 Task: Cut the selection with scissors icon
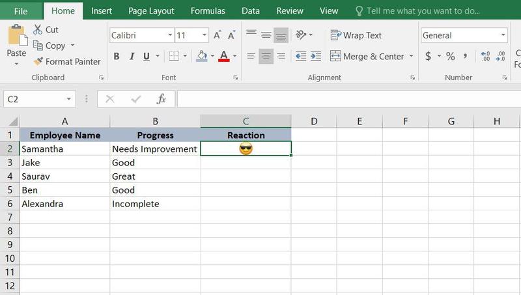(x=37, y=29)
